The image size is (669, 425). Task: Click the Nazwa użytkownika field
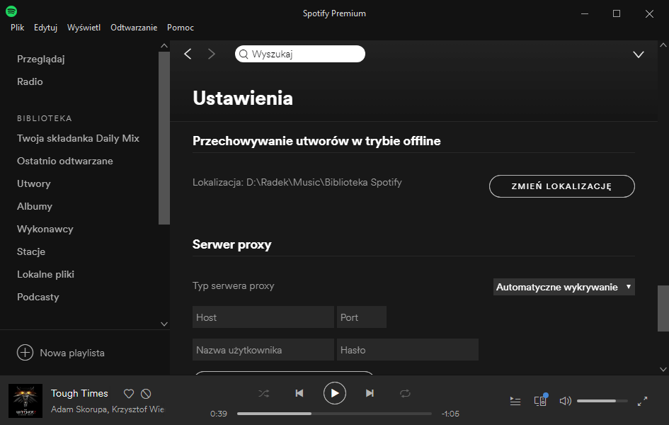pos(263,350)
